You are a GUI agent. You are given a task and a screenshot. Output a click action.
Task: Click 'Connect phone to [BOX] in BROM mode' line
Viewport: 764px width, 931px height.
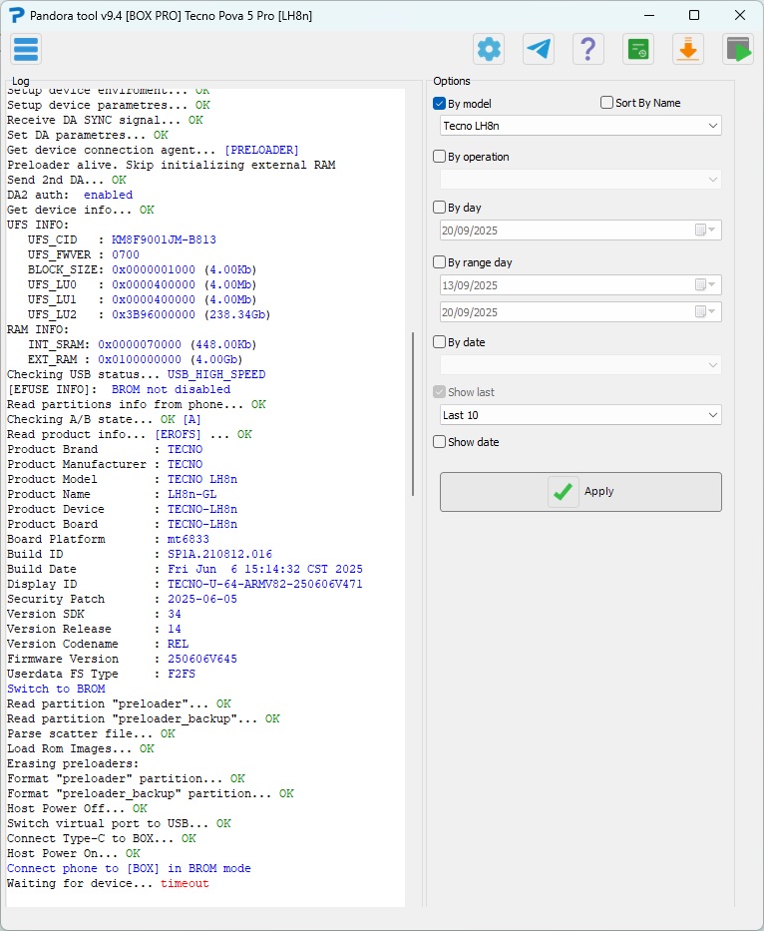[129, 868]
